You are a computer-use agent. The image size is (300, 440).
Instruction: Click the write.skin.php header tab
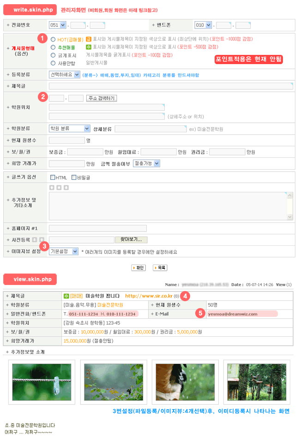pyautogui.click(x=30, y=10)
